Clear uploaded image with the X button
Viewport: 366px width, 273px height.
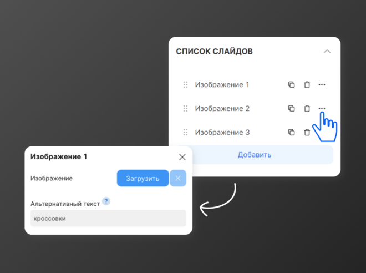tap(178, 178)
